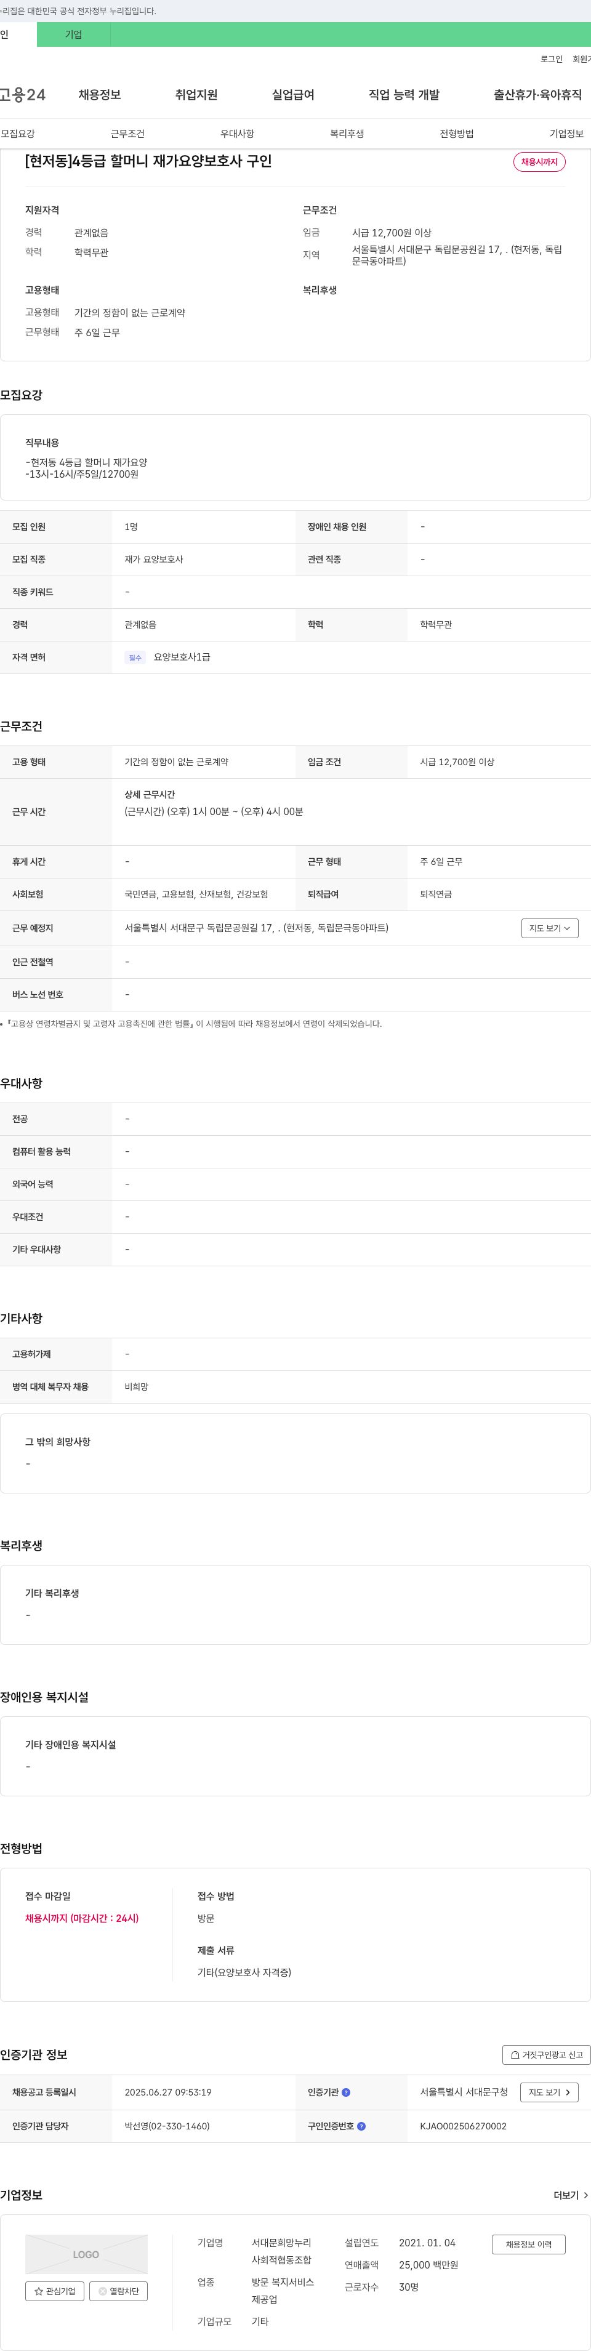Jump to 근무조건 section tab
591x2351 pixels.
(x=127, y=134)
